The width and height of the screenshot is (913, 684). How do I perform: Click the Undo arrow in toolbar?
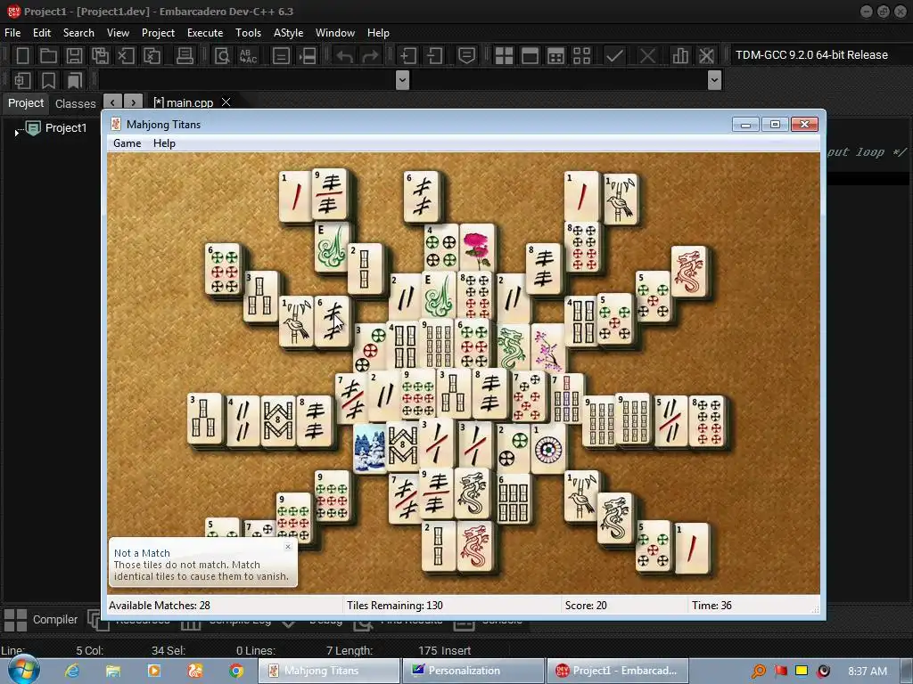(345, 56)
